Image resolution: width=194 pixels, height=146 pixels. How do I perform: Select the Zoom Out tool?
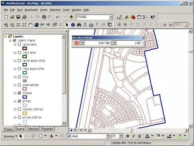12,25
